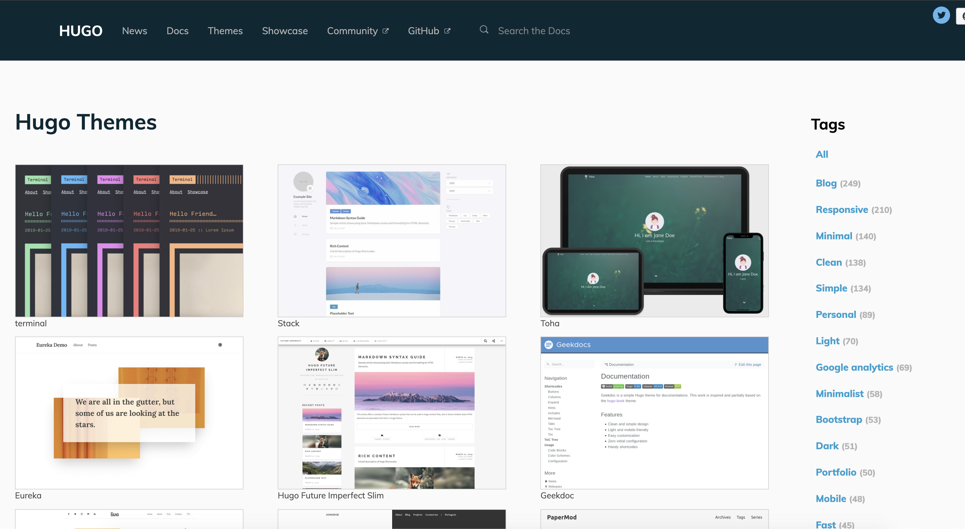
Task: Select the All tag filter
Action: pyautogui.click(x=822, y=154)
